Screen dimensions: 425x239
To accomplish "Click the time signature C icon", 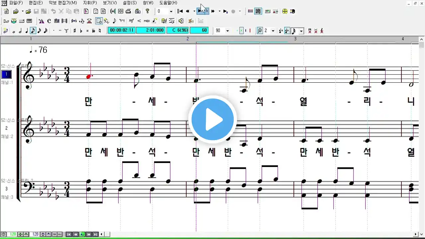I will coord(49,21).
